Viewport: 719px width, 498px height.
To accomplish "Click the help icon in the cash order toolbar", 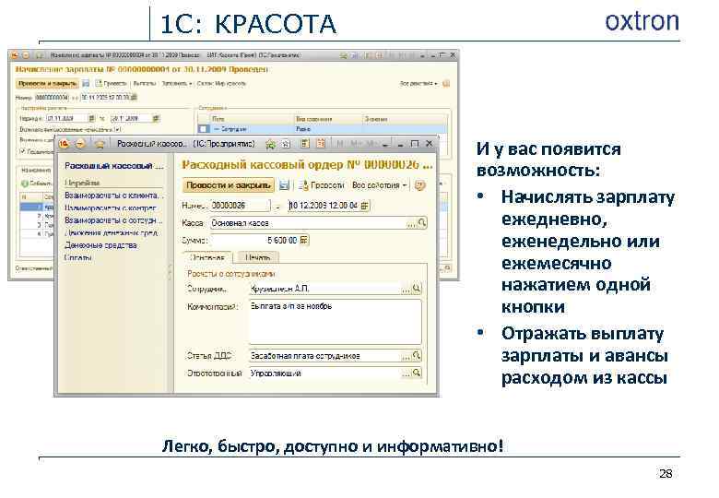I will tap(420, 185).
